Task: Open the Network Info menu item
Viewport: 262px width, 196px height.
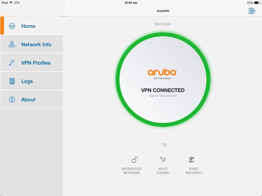Action: [36, 44]
